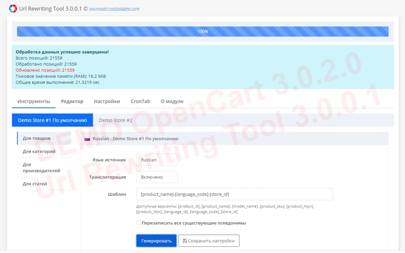Click the Сохранить настройки button

coord(209,241)
